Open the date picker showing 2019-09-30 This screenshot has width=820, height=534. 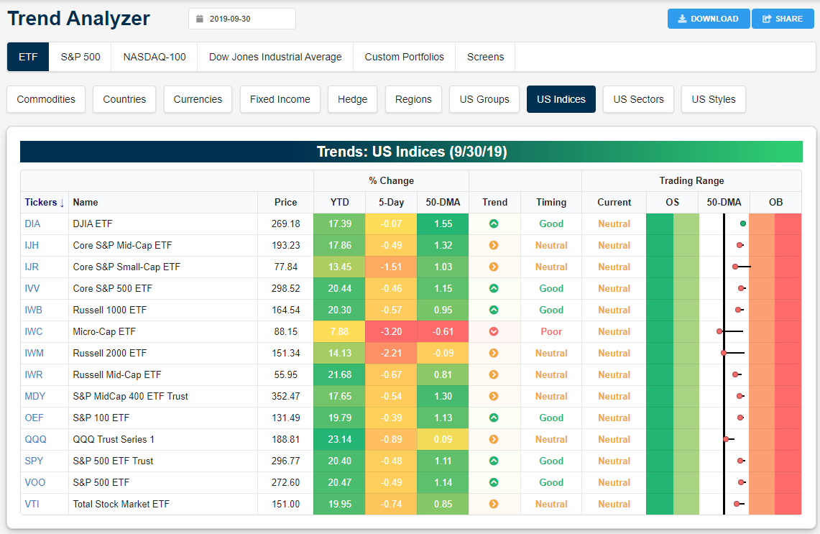(x=242, y=19)
